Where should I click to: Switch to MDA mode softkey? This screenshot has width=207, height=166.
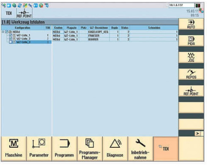click(x=191, y=41)
